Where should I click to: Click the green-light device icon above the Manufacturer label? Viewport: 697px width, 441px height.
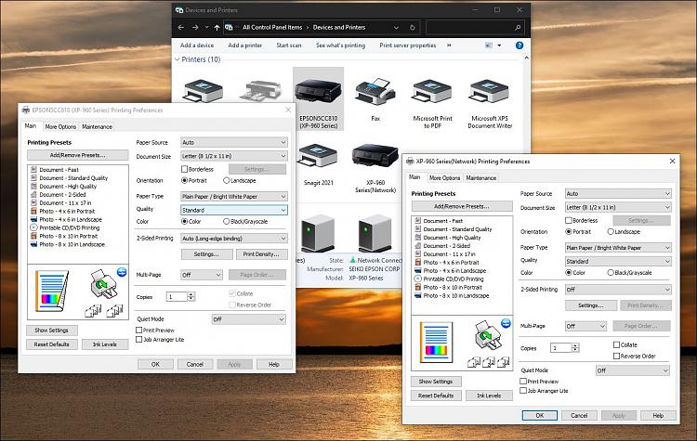(x=318, y=232)
